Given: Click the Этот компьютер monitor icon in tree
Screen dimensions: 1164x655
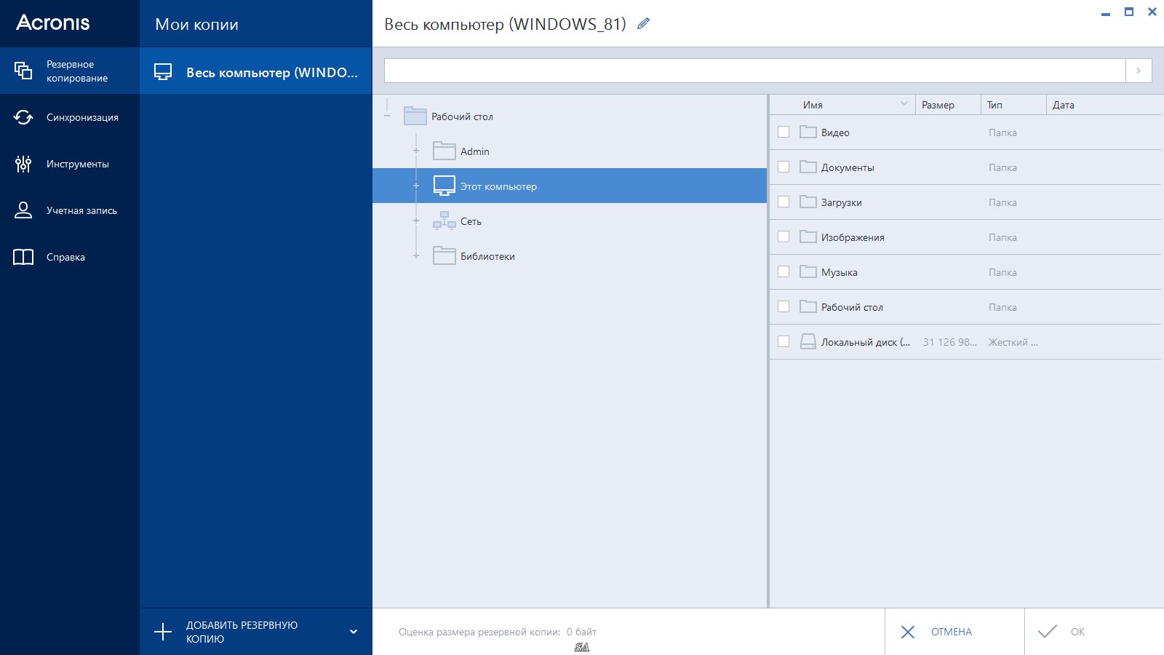Looking at the screenshot, I should 444,186.
